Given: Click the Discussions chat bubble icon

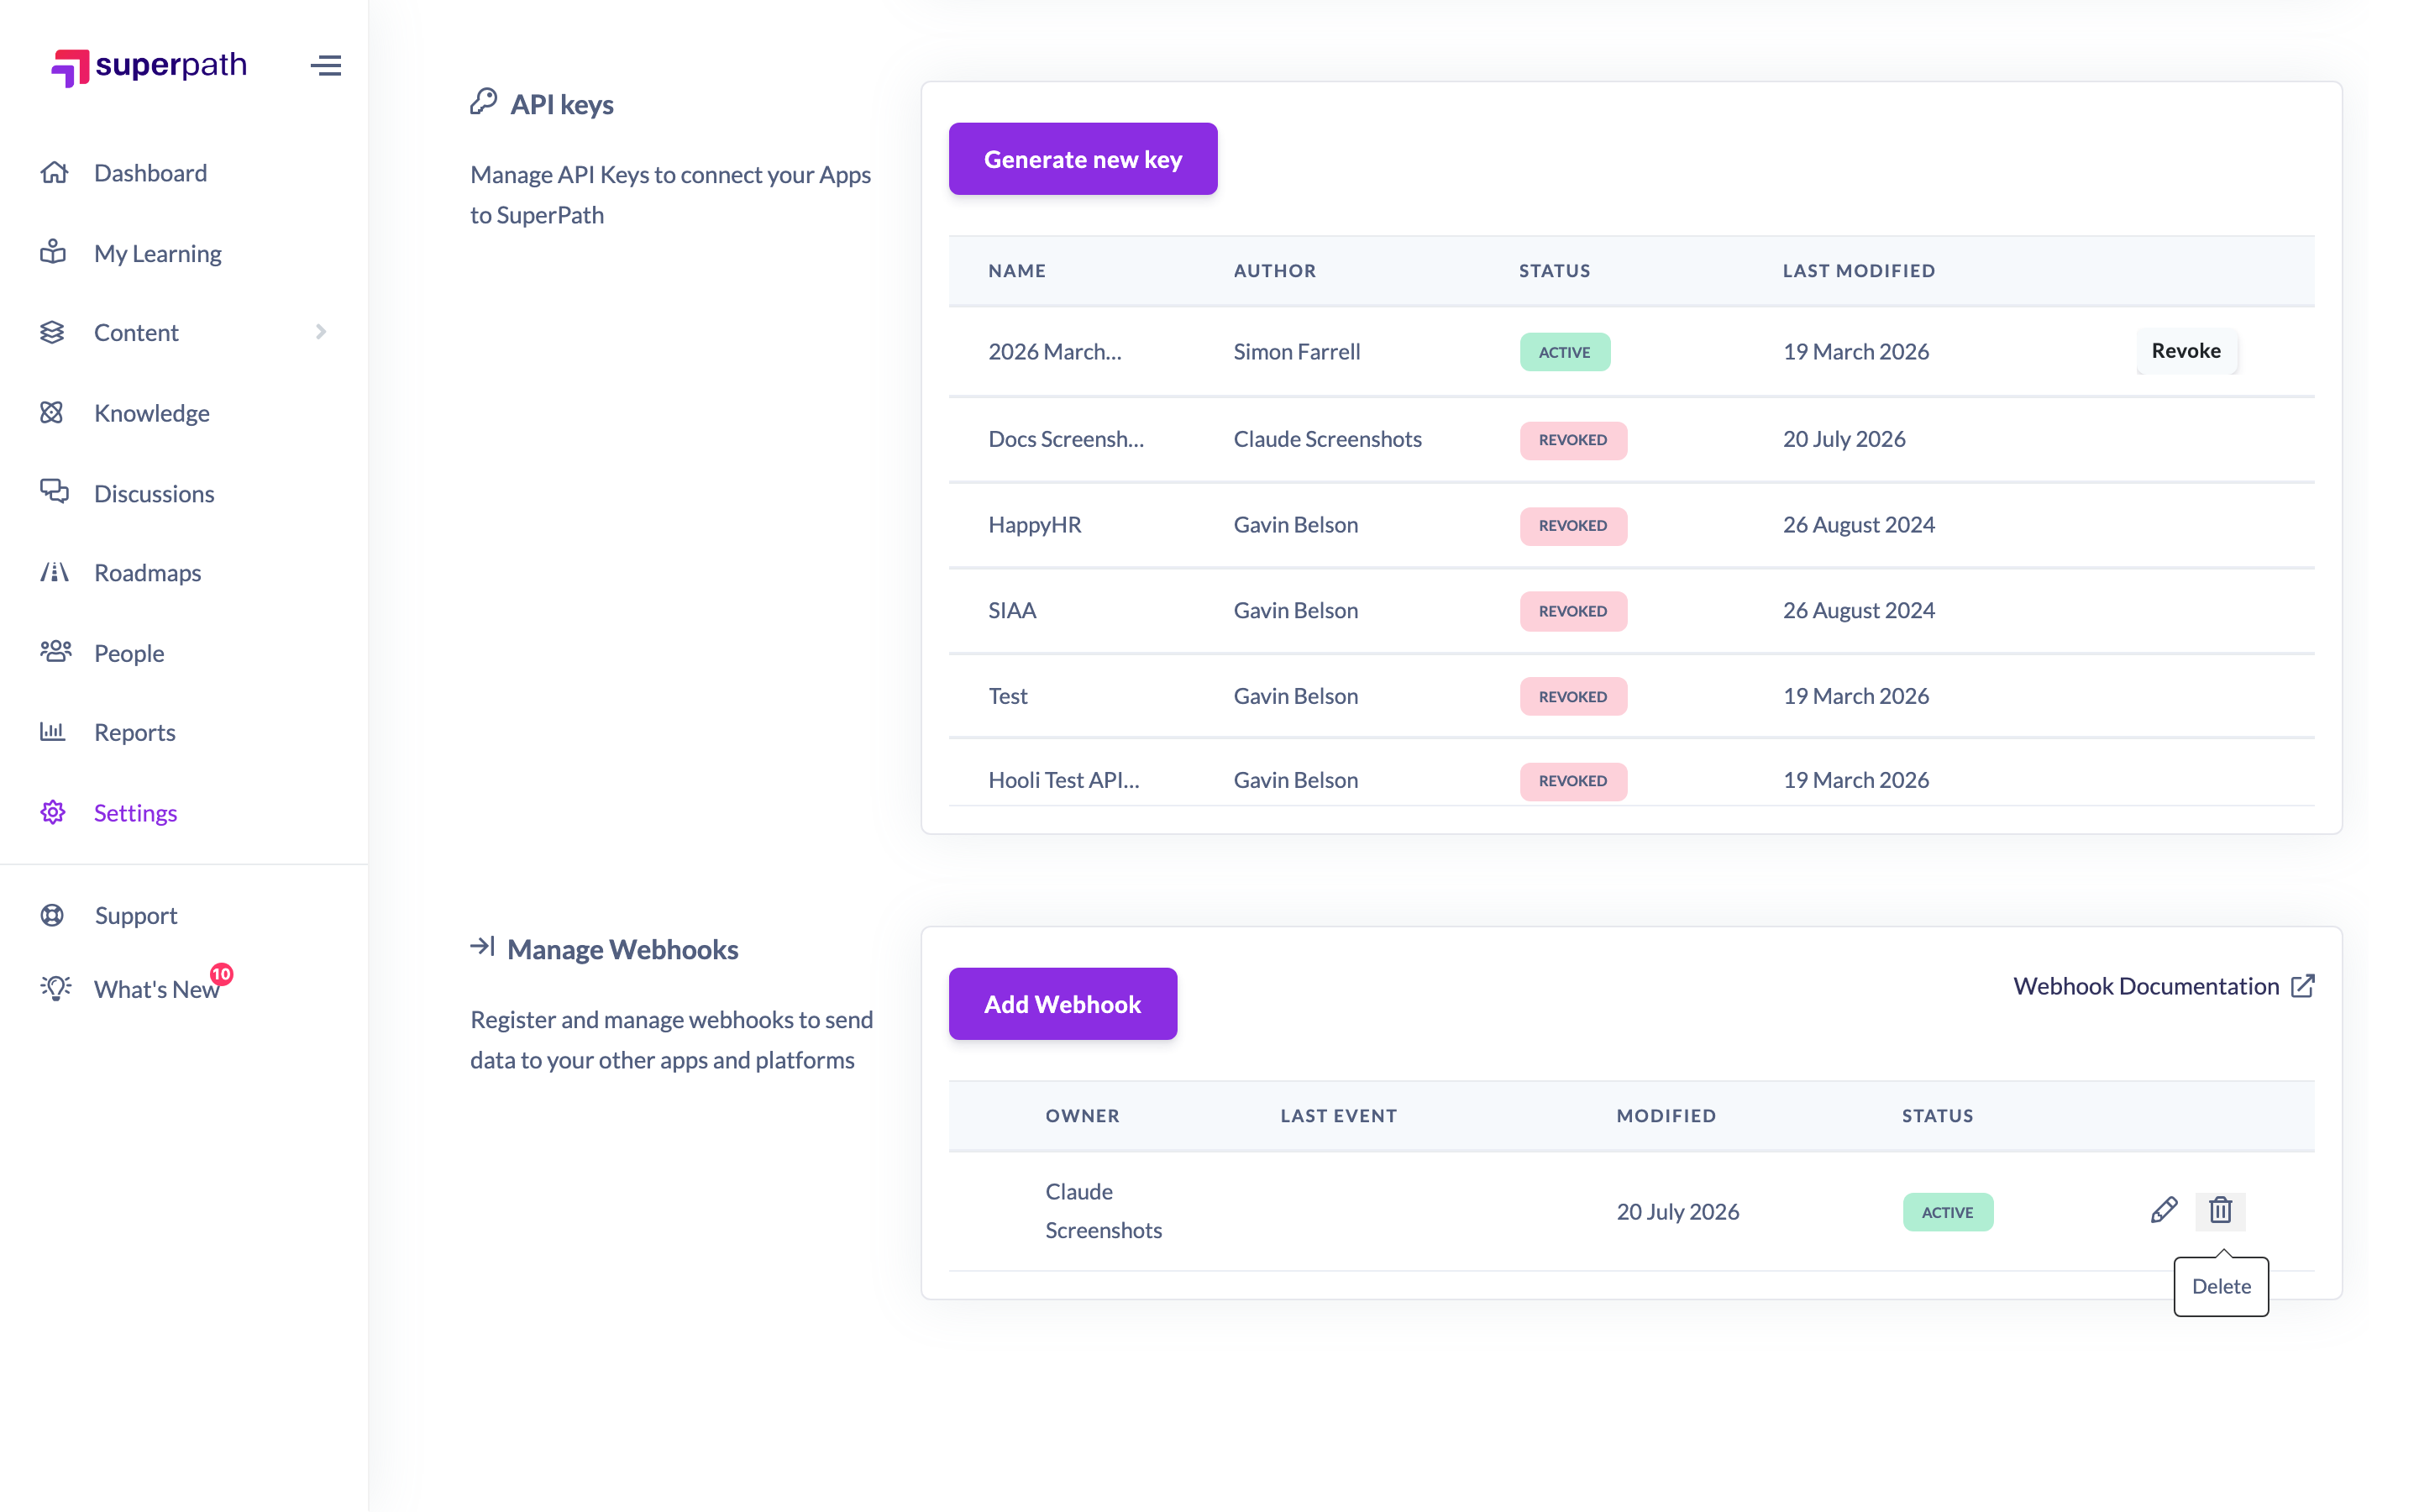Looking at the screenshot, I should pyautogui.click(x=54, y=491).
